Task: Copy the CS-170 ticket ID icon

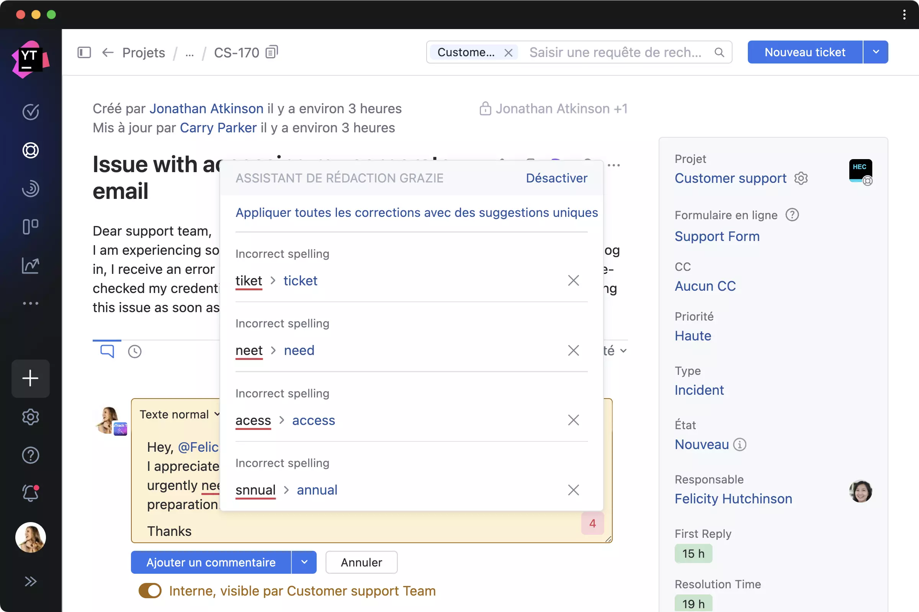Action: (271, 52)
